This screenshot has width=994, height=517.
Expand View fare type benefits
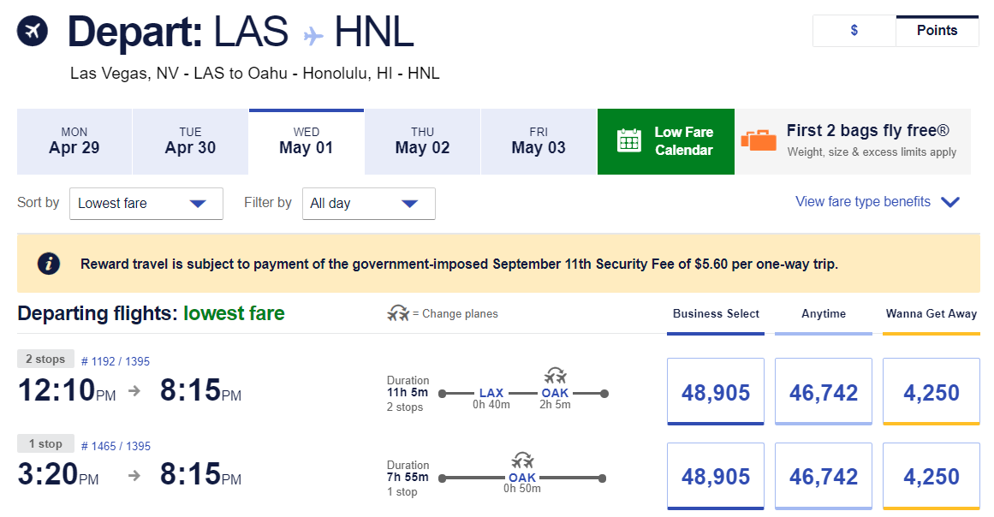pyautogui.click(x=877, y=202)
